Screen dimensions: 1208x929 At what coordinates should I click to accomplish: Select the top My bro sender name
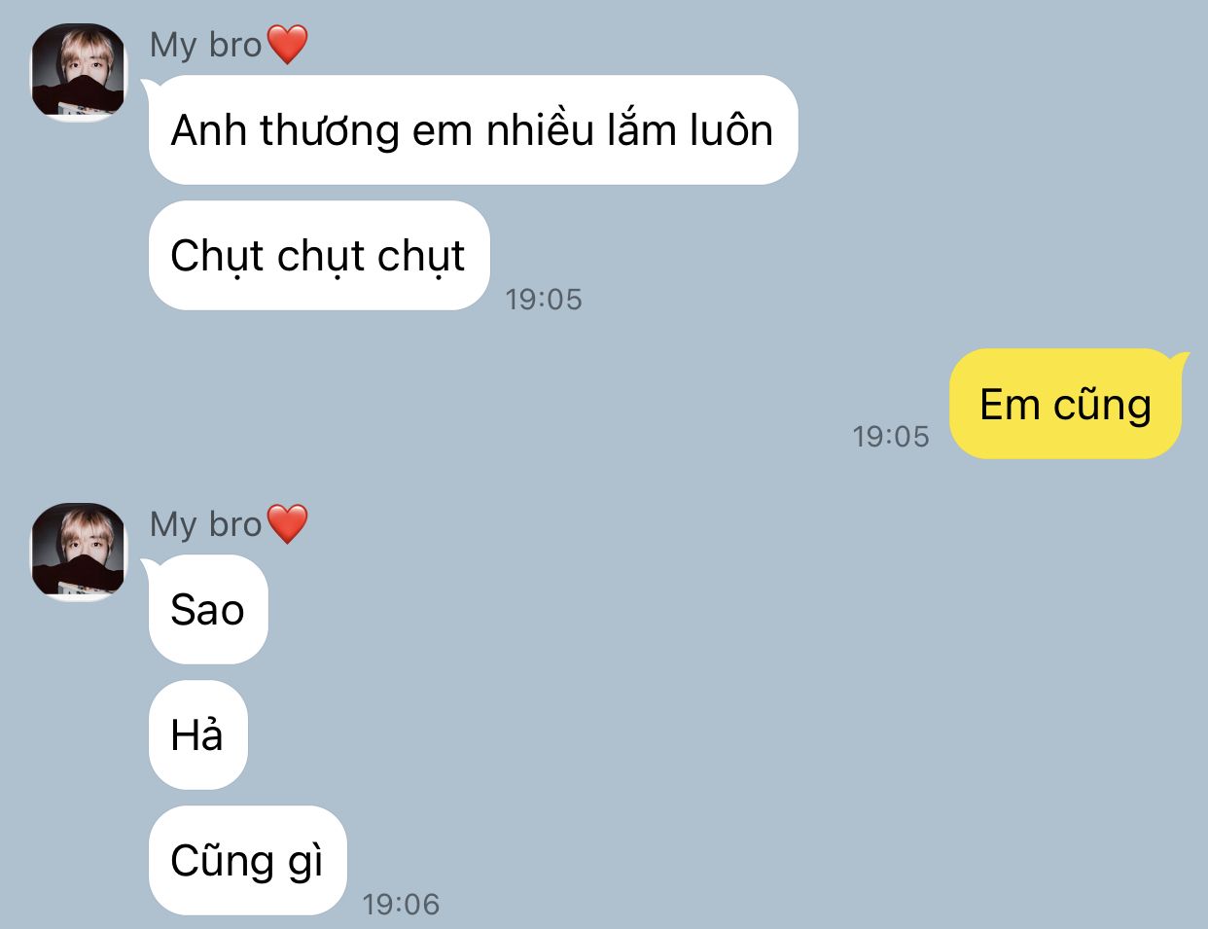coord(206,45)
